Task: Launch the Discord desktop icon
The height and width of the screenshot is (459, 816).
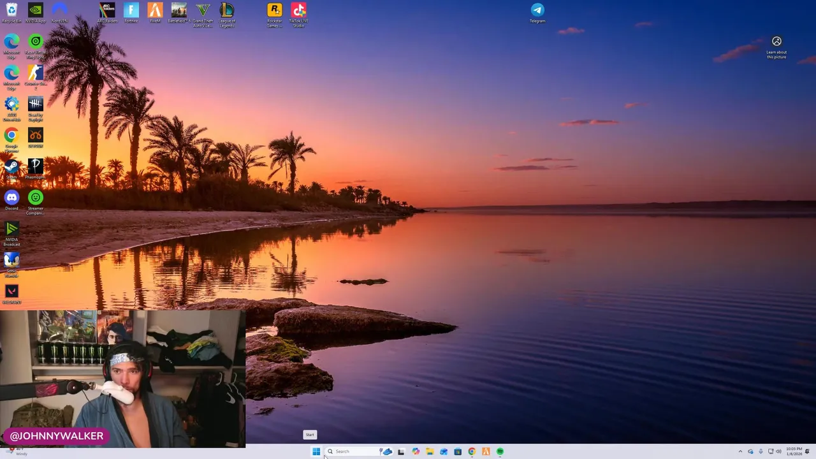Action: (11, 201)
